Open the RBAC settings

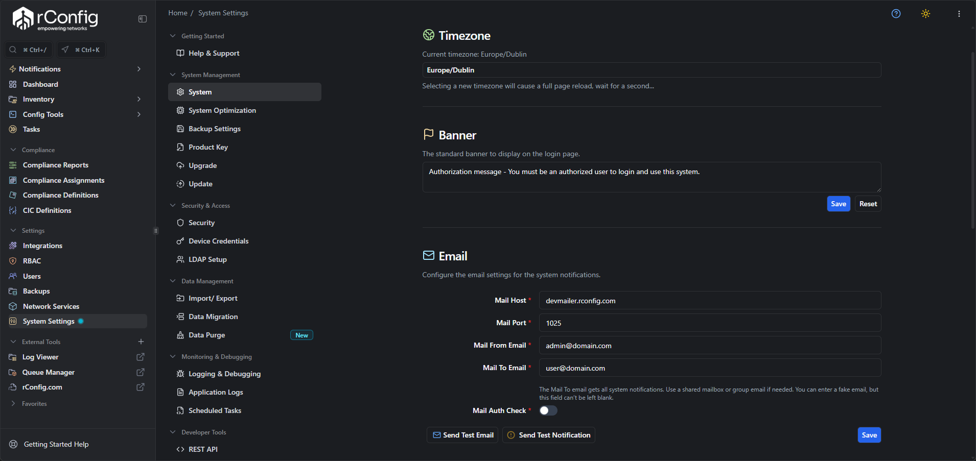point(31,261)
